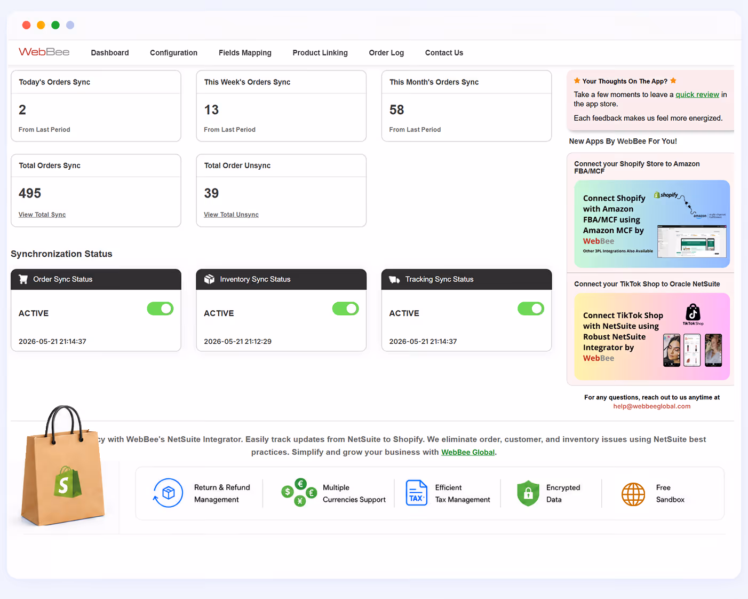Open Product Linking page
This screenshot has width=748, height=599.
(320, 53)
